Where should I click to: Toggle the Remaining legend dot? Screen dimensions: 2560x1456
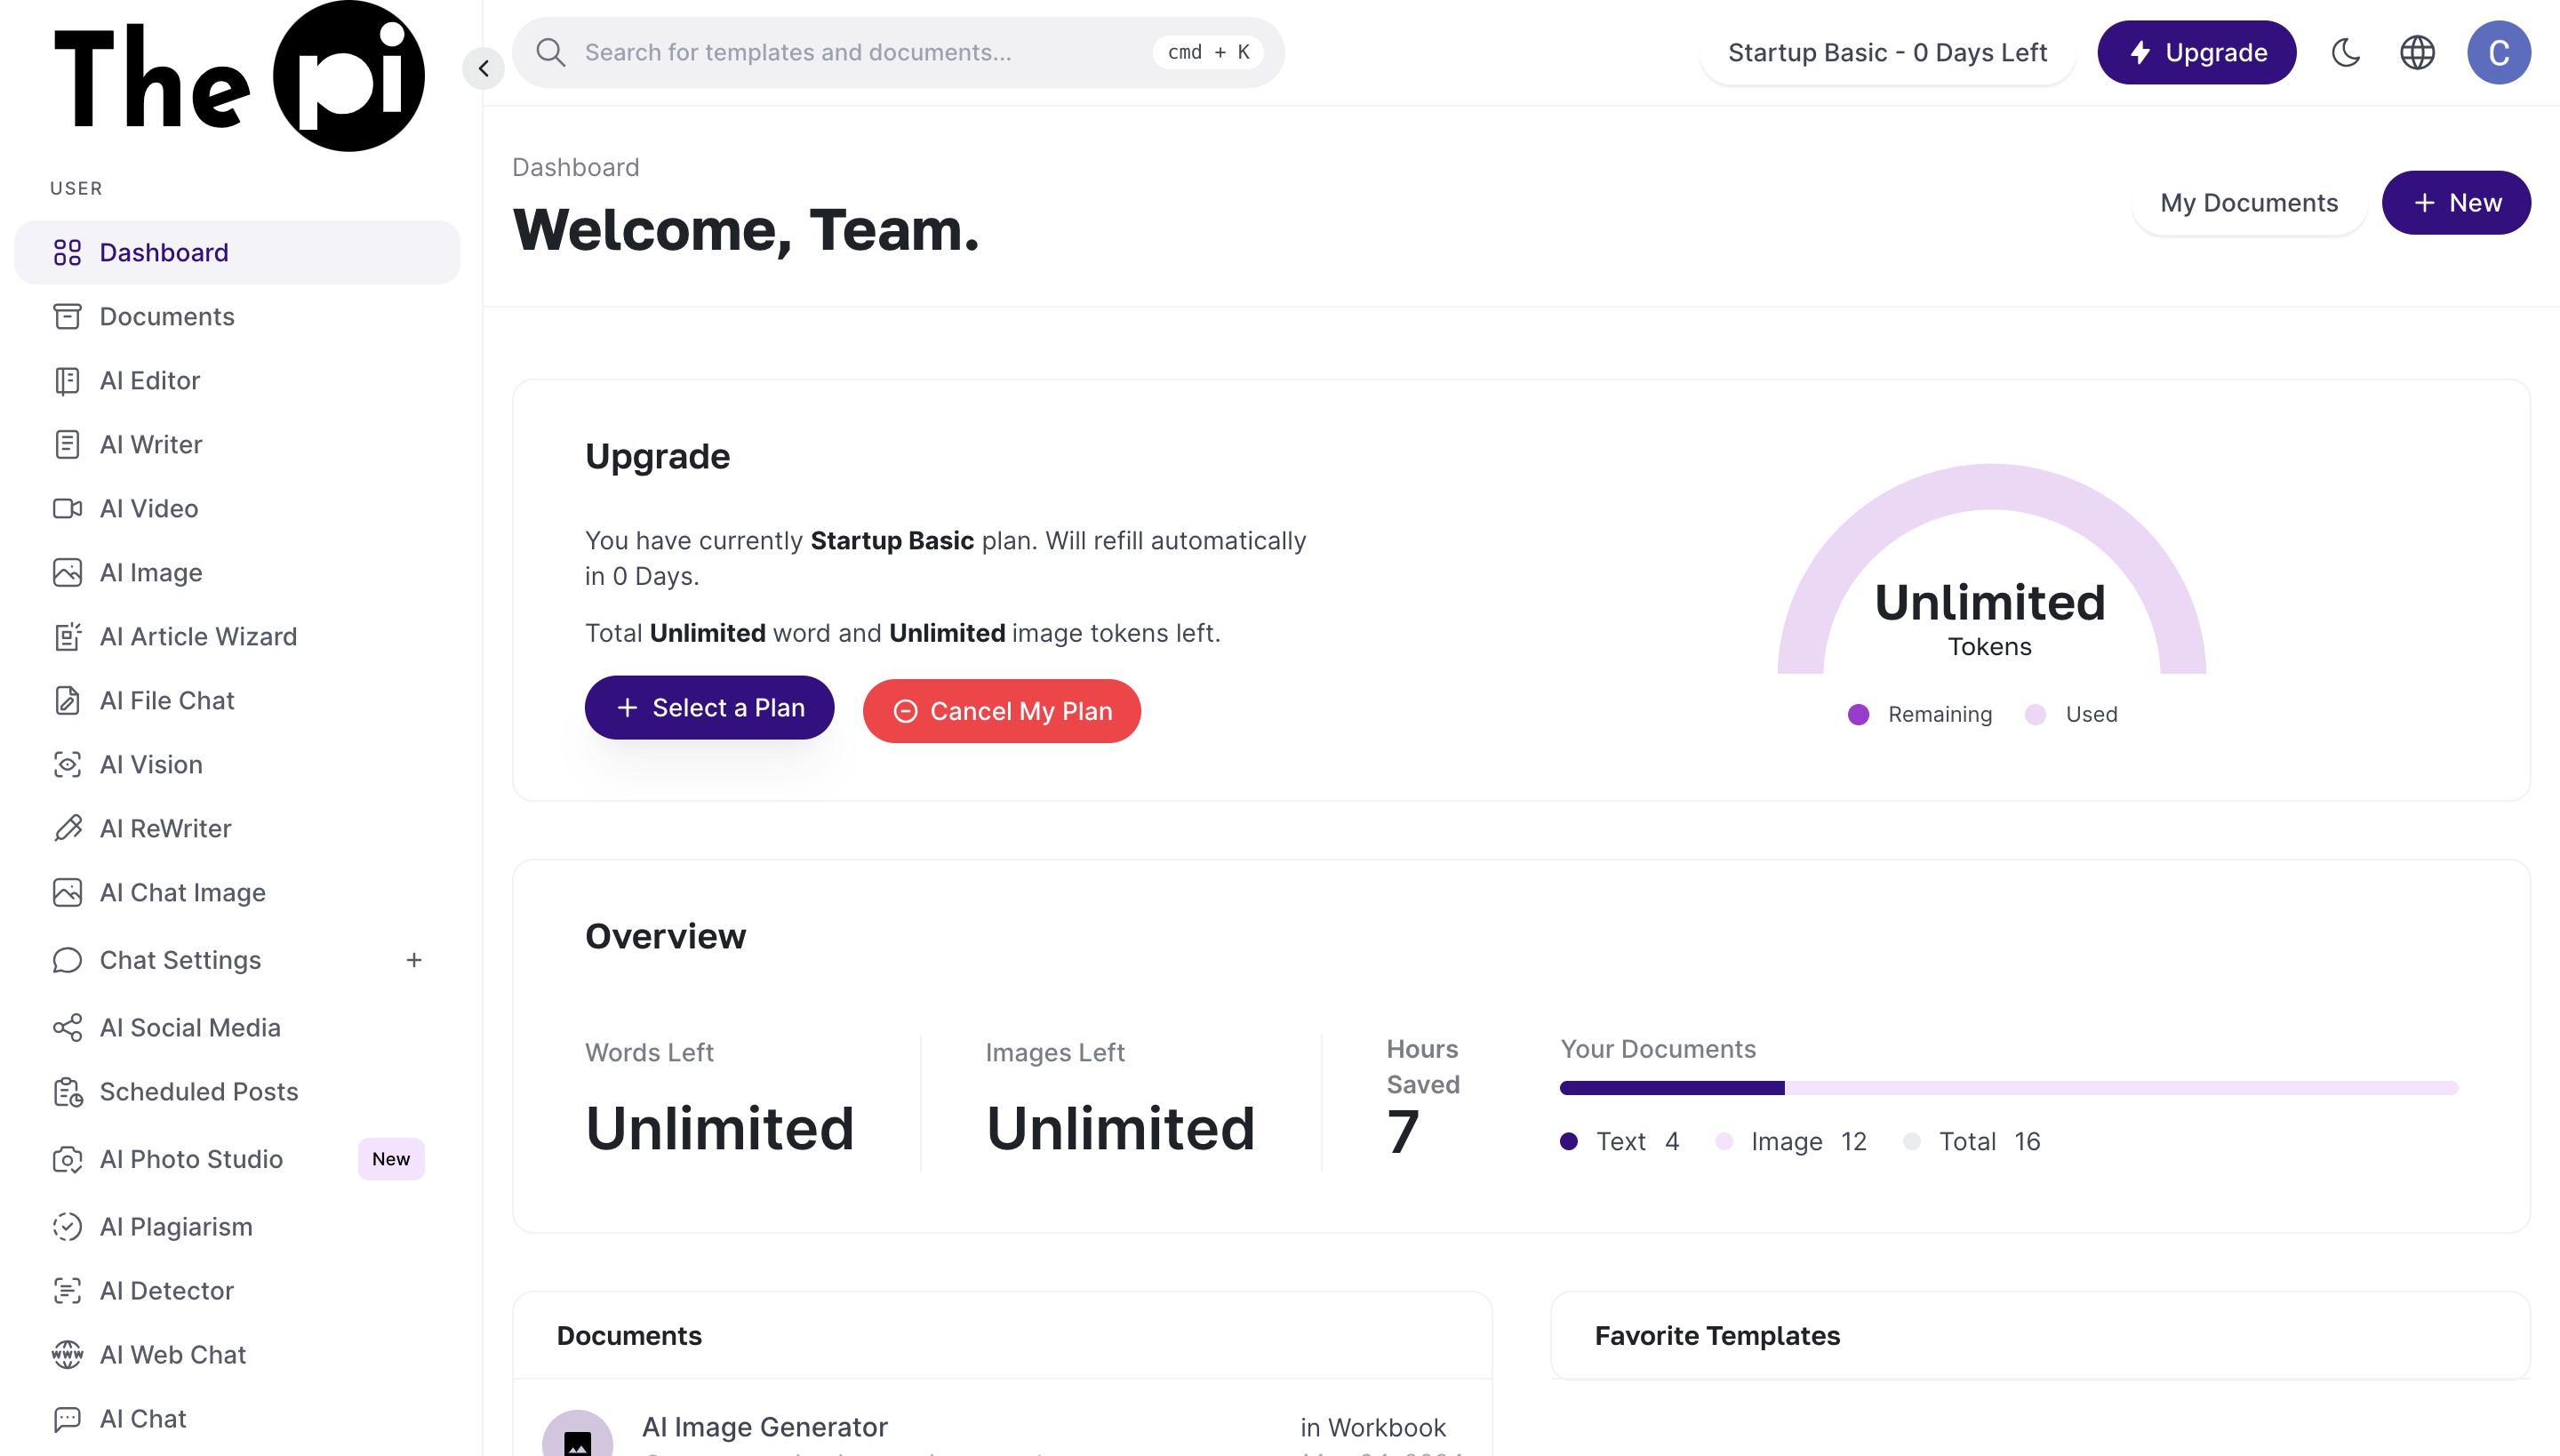pyautogui.click(x=1858, y=714)
